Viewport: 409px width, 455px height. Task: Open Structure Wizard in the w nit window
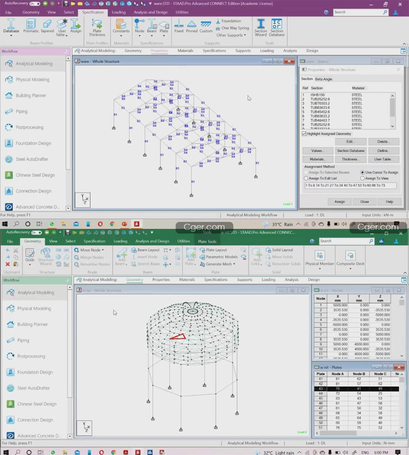[46, 256]
